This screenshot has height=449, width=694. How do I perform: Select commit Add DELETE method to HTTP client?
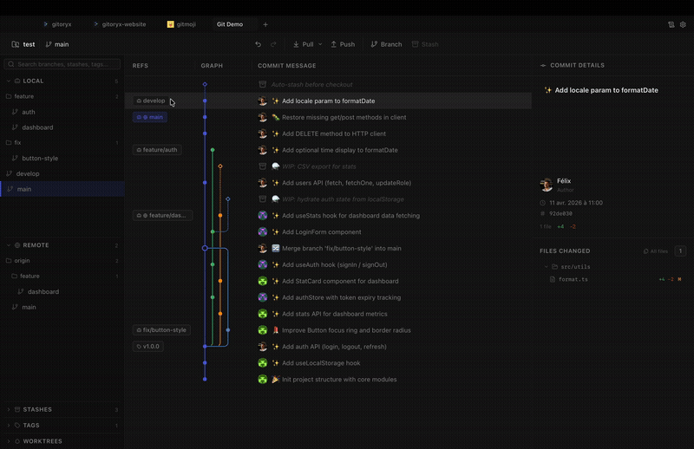tap(328, 133)
